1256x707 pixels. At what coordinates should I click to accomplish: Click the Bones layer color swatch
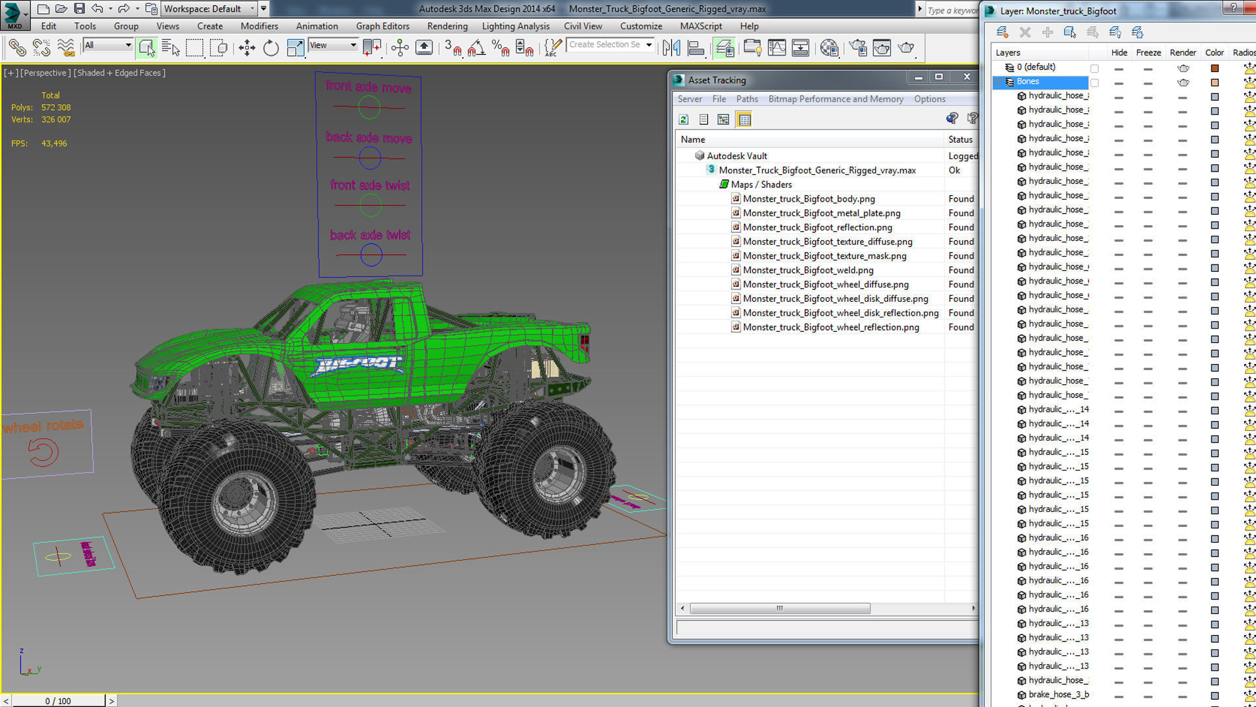[x=1215, y=82]
